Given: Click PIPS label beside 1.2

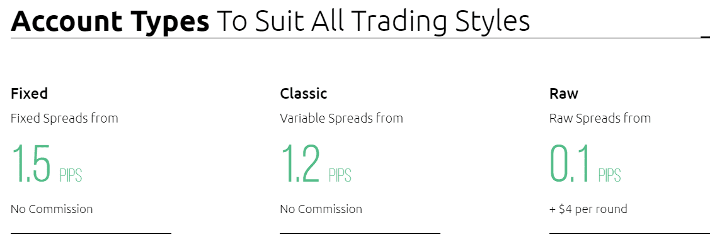Looking at the screenshot, I should [x=340, y=175].
